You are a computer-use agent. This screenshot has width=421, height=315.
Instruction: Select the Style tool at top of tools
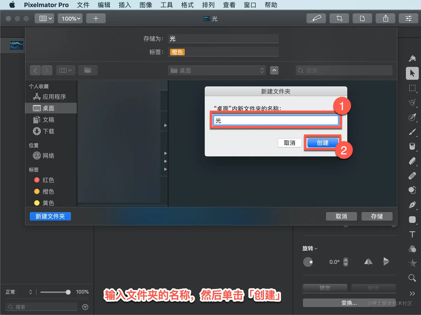[x=412, y=59]
